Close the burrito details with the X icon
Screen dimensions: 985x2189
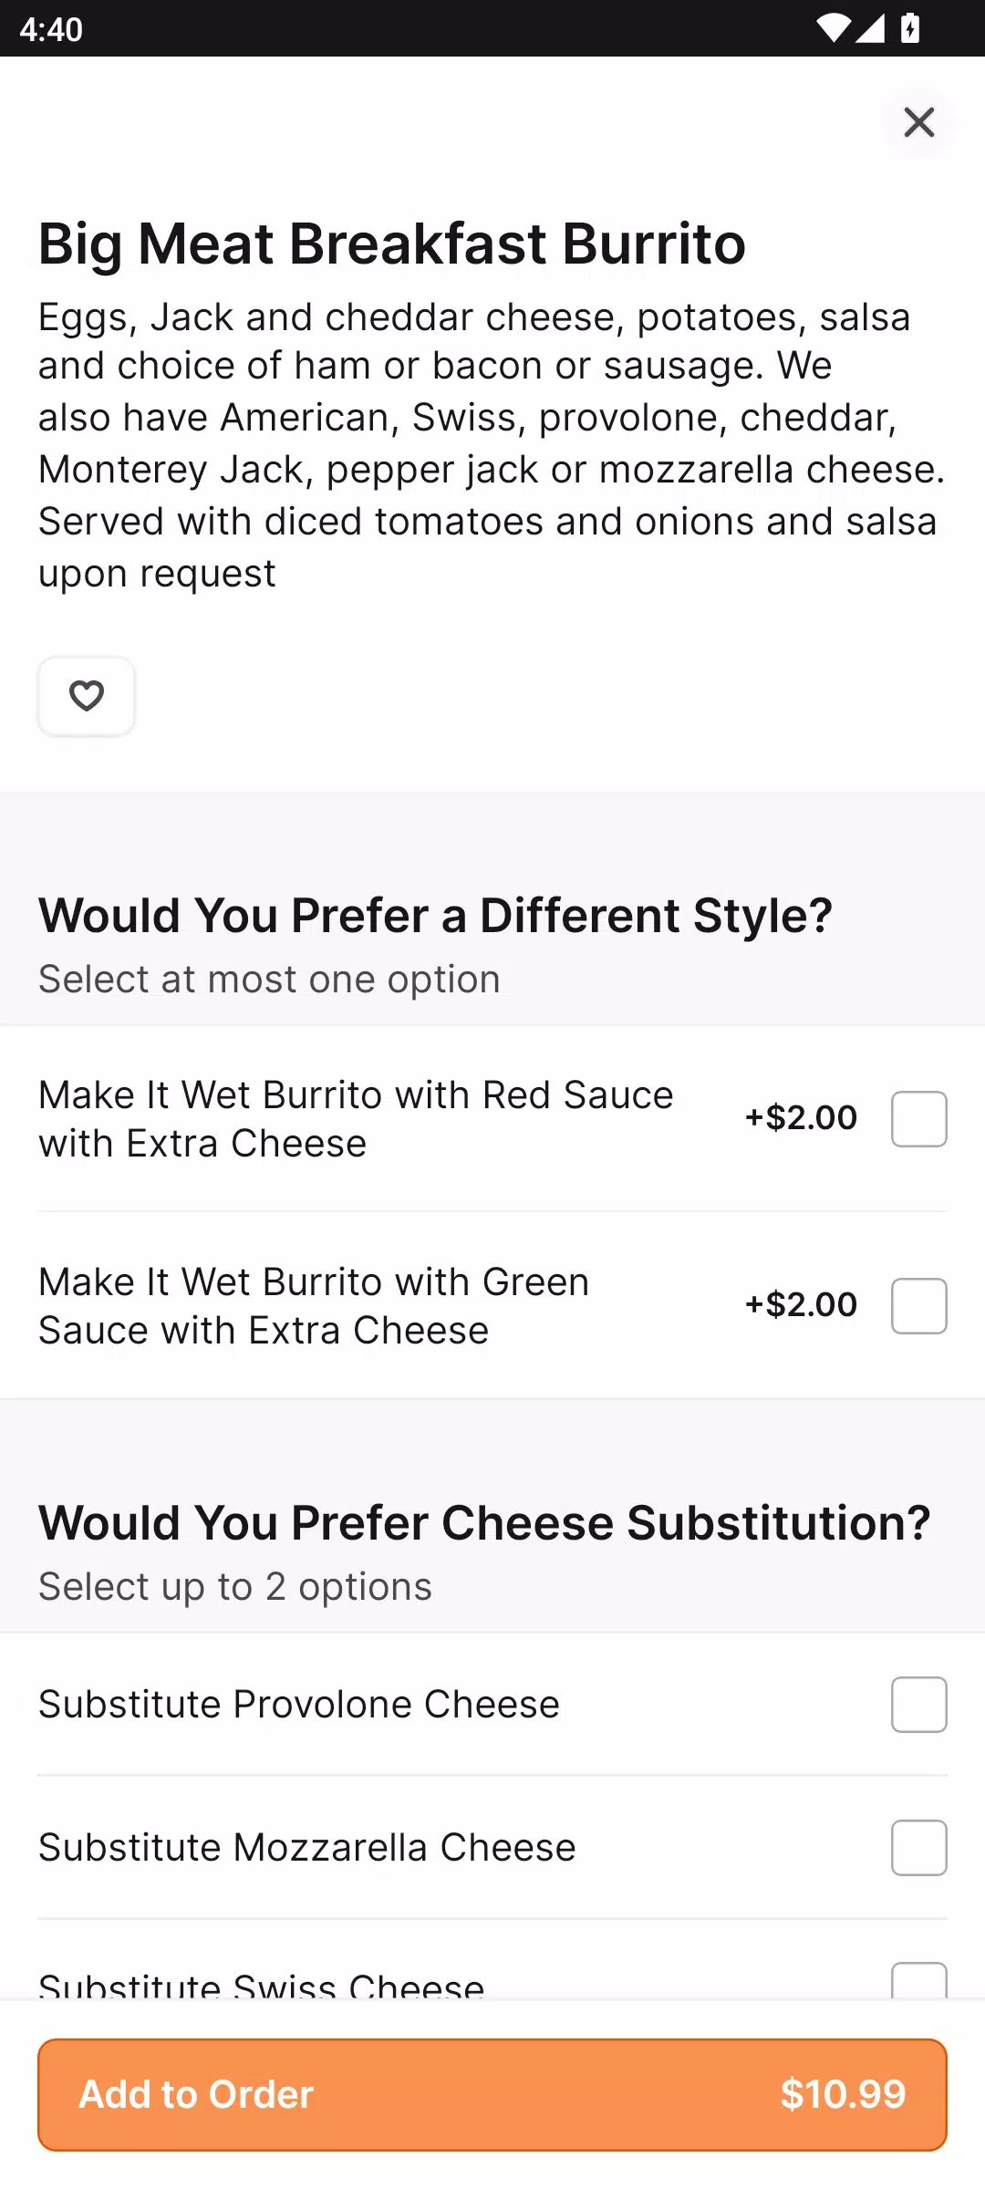(918, 122)
